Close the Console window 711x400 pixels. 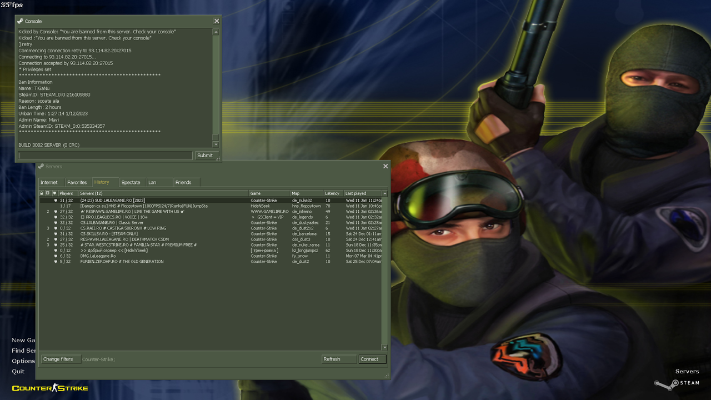coord(217,21)
